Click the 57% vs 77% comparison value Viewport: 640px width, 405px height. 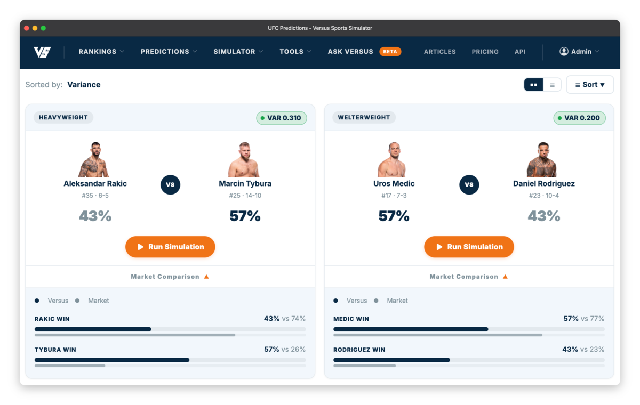(583, 319)
